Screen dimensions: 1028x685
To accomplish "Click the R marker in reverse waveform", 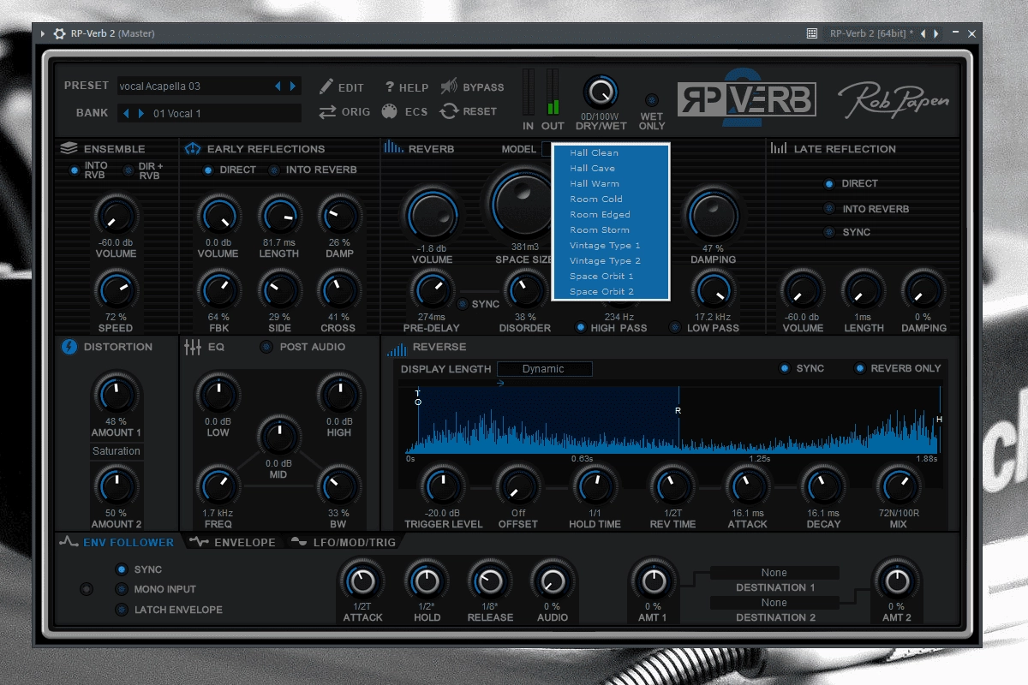I will 678,411.
